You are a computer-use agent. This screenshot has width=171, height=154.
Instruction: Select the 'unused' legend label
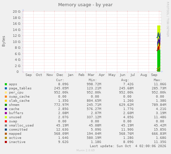(x=15, y=117)
